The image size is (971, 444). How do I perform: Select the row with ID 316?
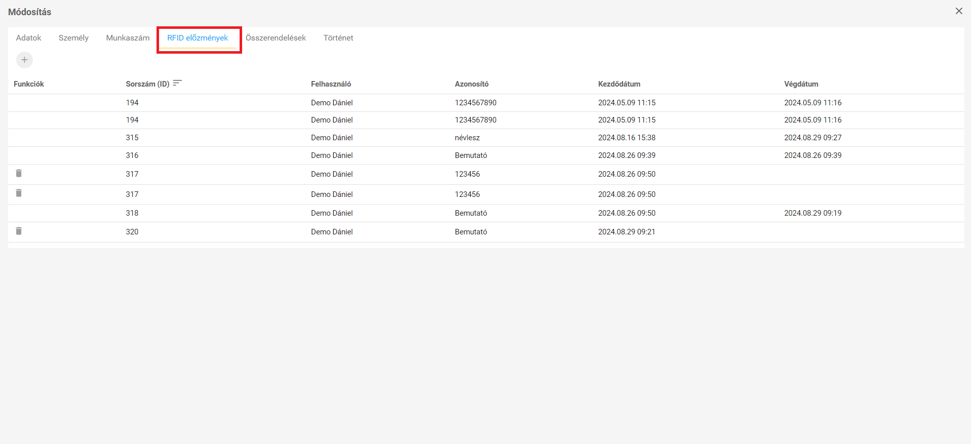(x=132, y=155)
